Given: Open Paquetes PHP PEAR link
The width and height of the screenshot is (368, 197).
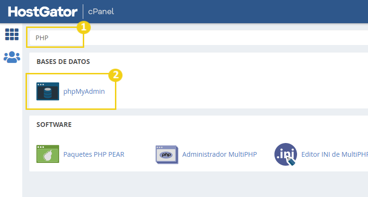Looking at the screenshot, I should [94, 154].
